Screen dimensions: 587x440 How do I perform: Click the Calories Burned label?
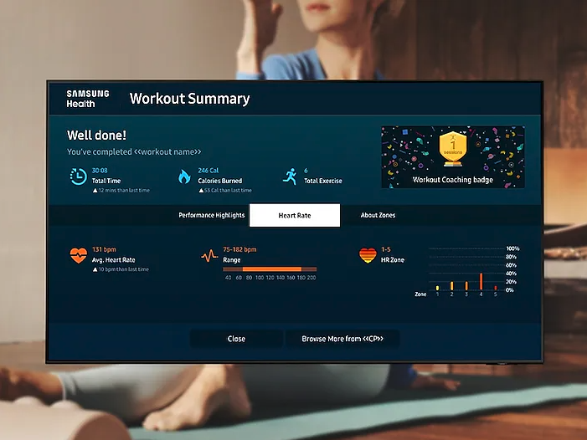point(220,181)
